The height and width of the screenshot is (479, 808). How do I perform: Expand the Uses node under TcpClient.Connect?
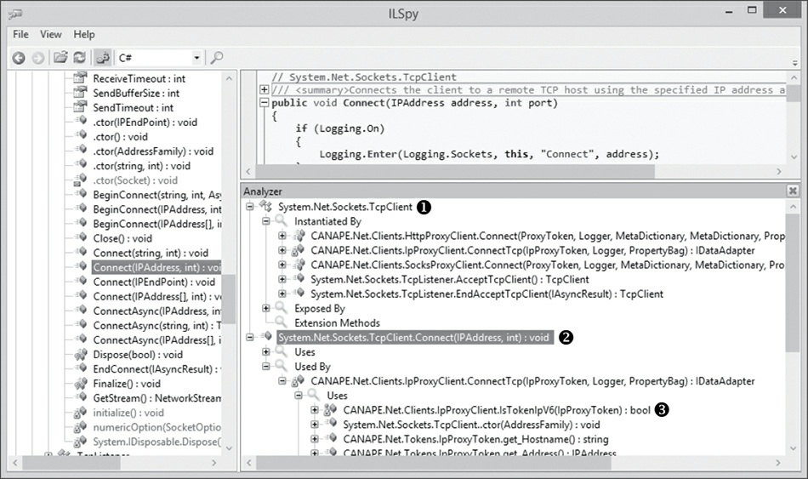pos(266,351)
